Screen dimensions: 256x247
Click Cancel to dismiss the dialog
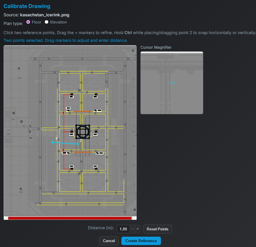(x=109, y=241)
